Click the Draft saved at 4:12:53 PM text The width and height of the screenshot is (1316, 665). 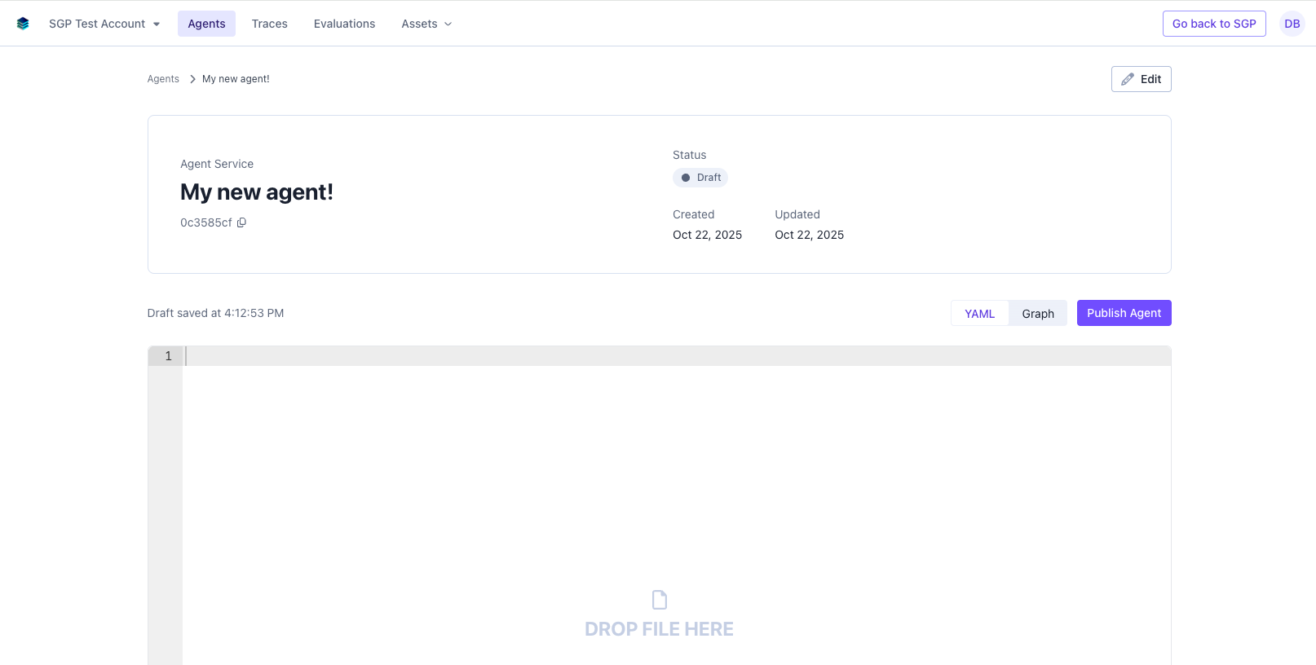[x=215, y=313]
